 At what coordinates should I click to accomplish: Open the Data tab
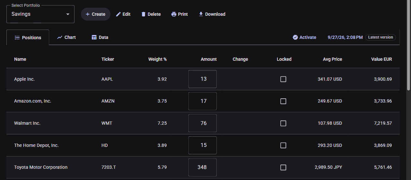tap(100, 37)
